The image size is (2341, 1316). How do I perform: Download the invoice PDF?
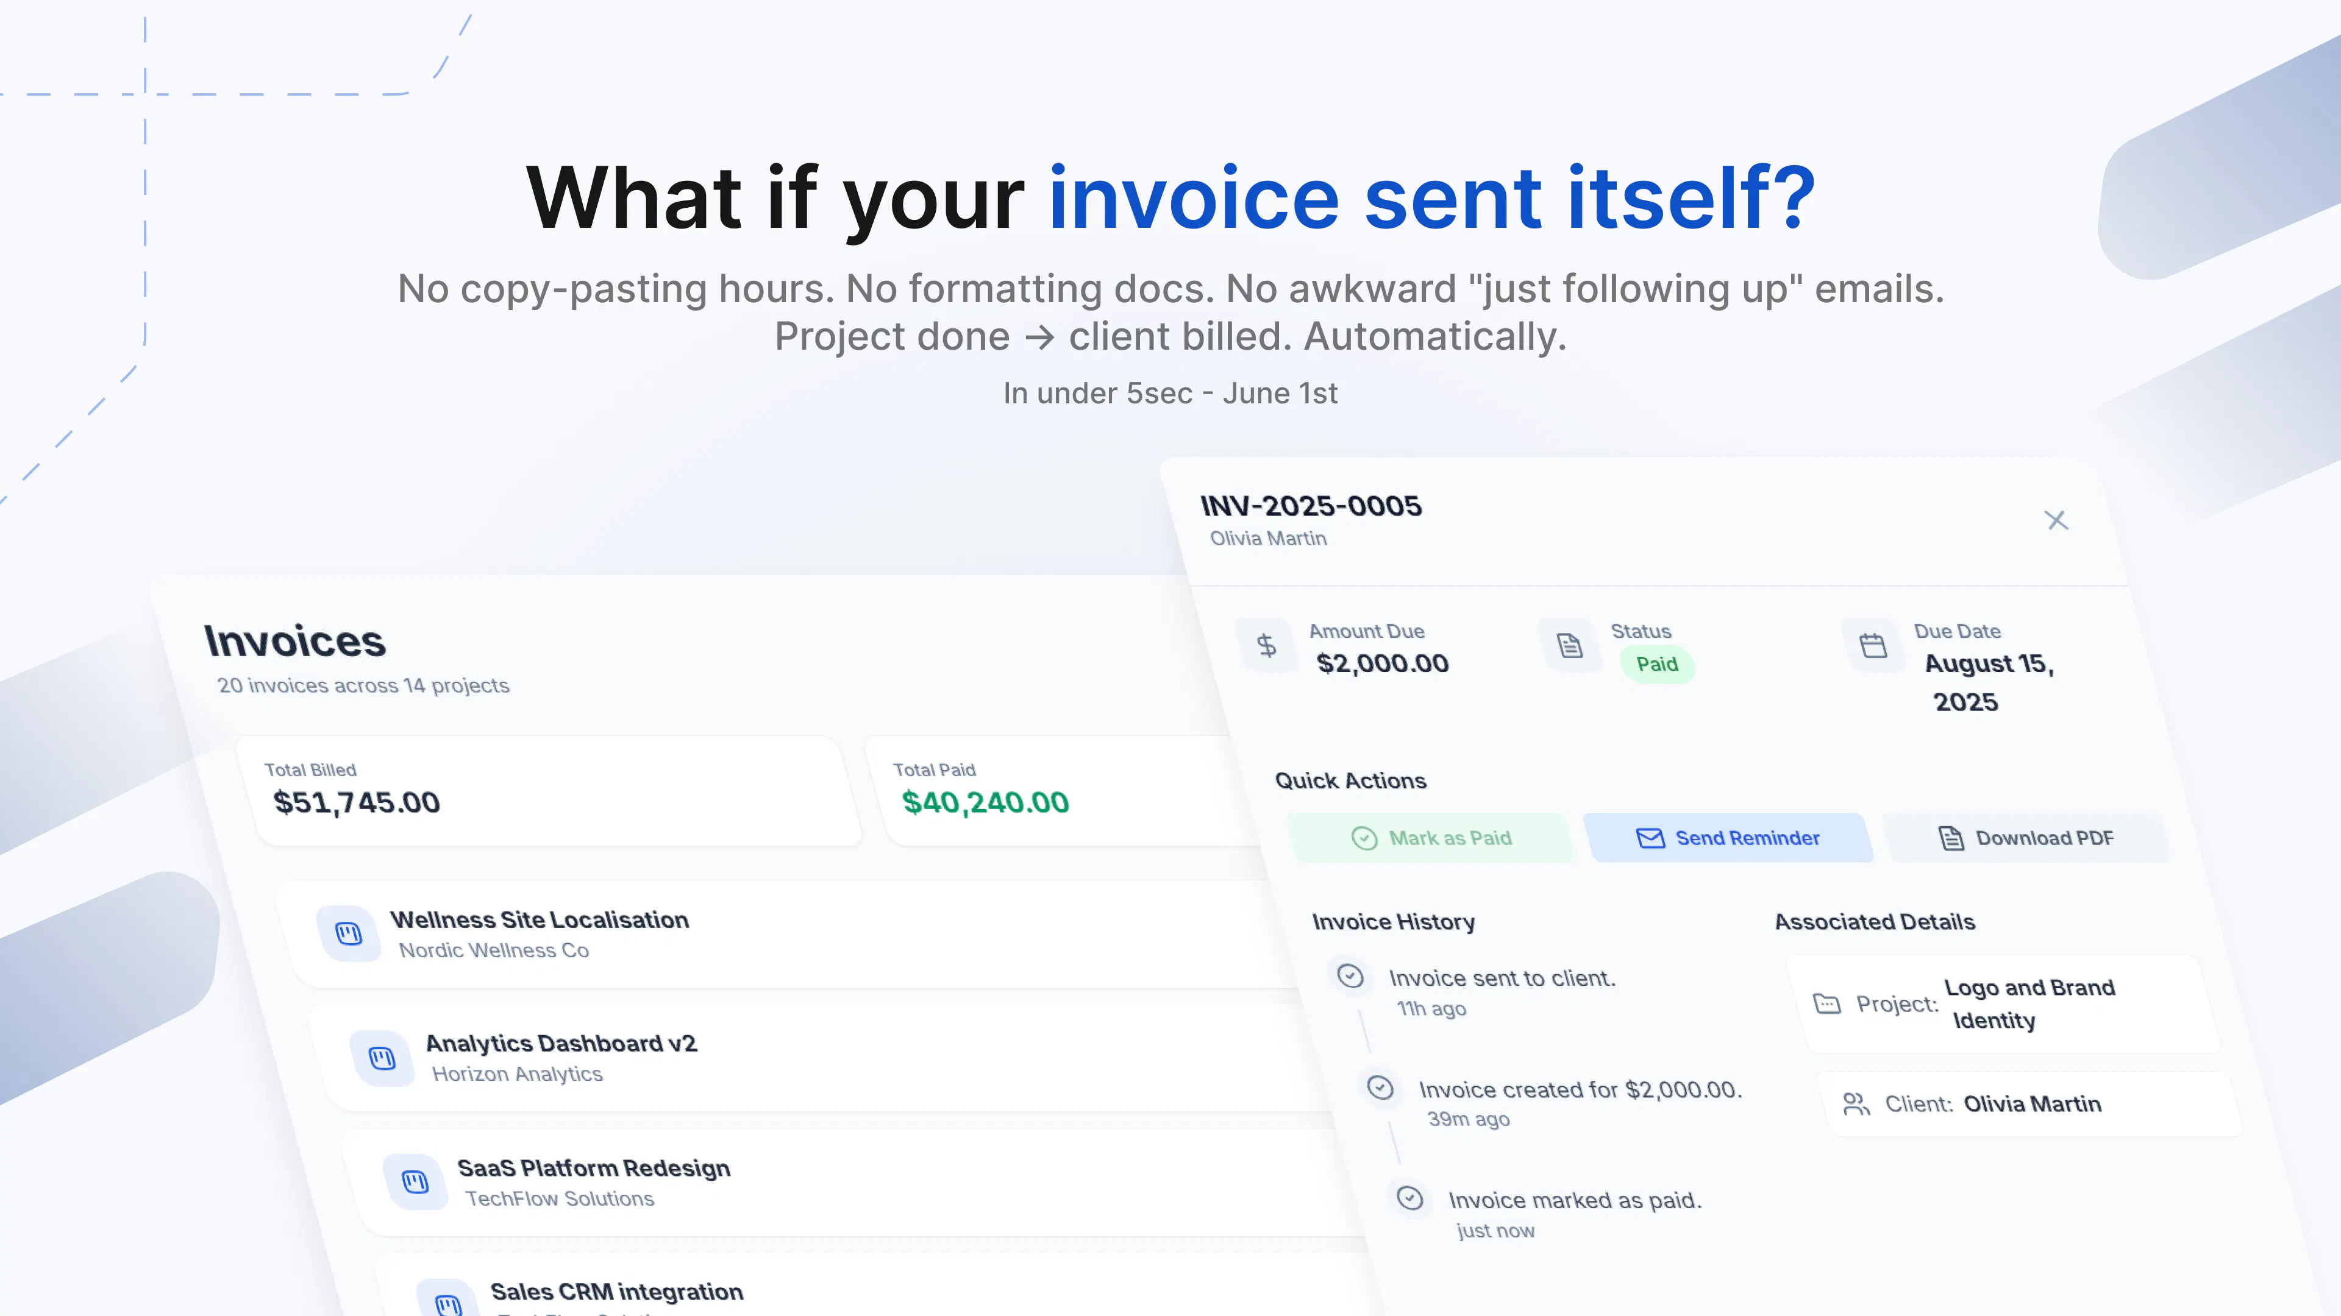pos(2026,837)
